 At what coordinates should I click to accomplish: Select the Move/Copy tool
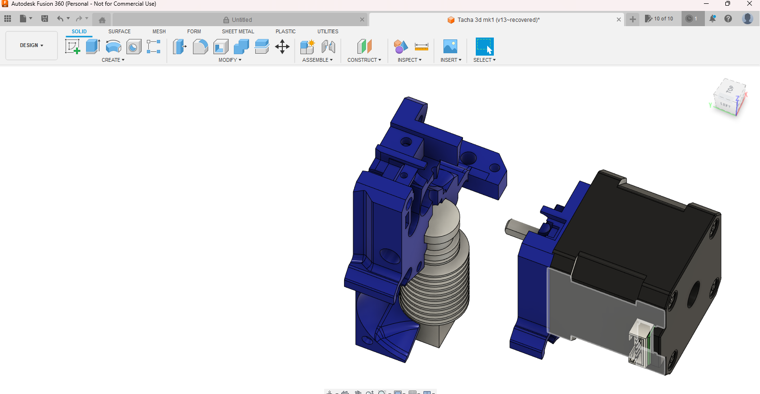(282, 47)
